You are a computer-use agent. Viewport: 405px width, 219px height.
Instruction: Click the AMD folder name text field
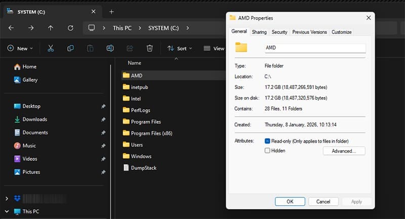click(x=314, y=48)
